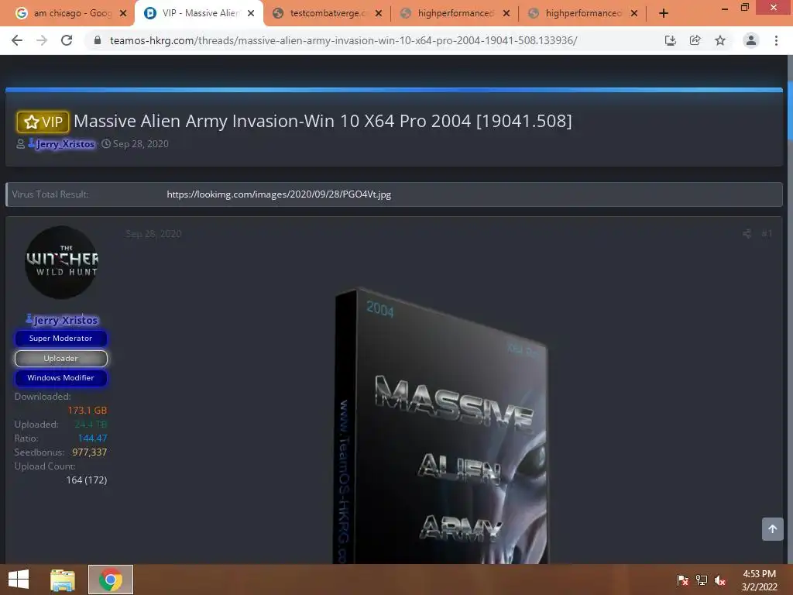Image resolution: width=793 pixels, height=595 pixels.
Task: Click the #1 post number link
Action: pos(767,233)
